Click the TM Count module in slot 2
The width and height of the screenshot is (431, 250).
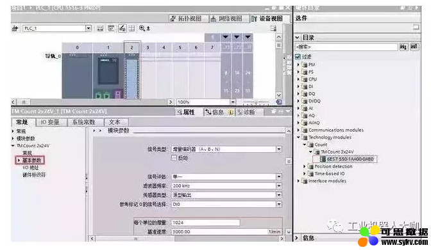132,76
